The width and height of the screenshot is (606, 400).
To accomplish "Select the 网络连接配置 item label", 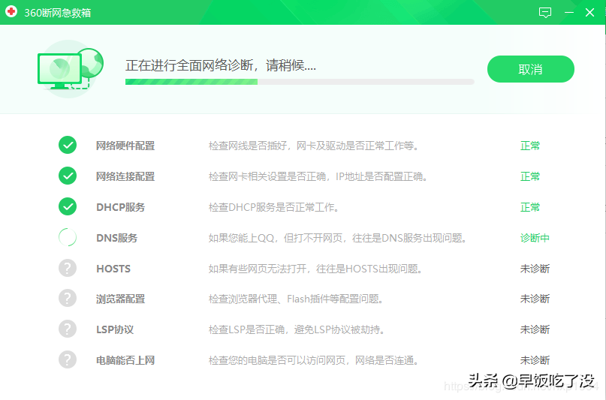I will point(125,176).
